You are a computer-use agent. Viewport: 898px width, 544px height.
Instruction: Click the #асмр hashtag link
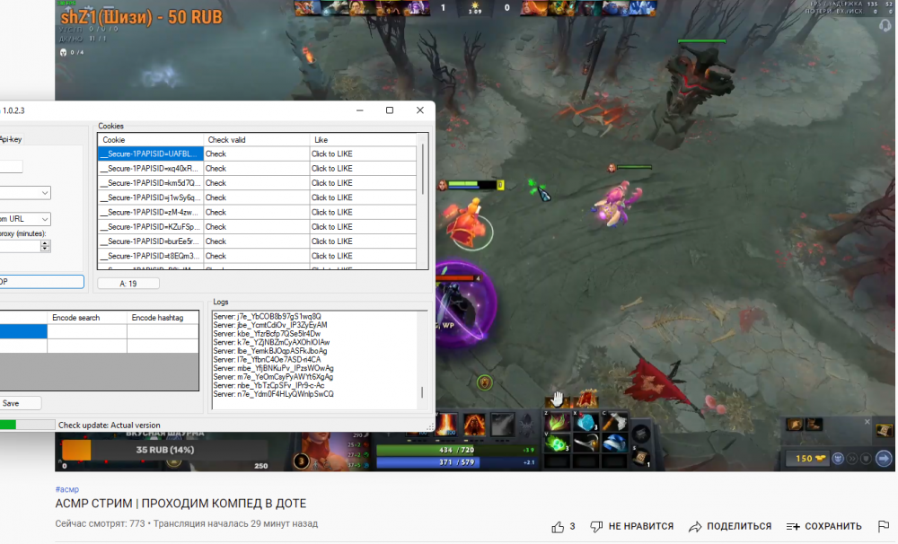click(x=67, y=489)
